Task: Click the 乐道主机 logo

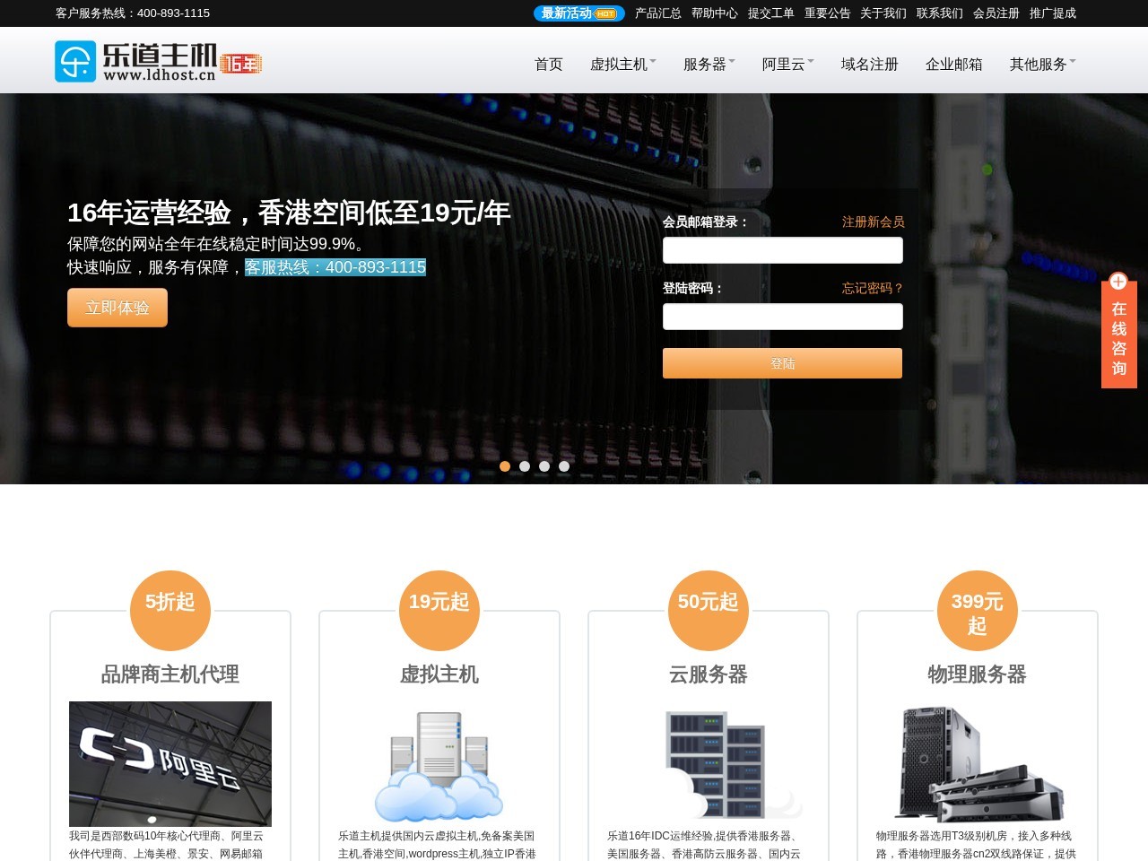Action: 158,61
